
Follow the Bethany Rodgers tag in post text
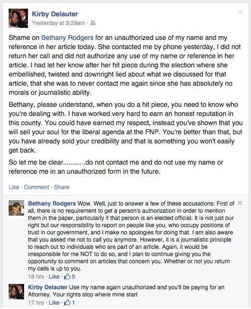coord(67,38)
